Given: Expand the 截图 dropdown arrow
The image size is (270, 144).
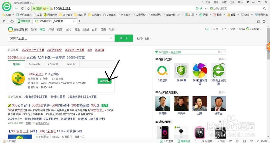Looking at the screenshot, I should point(238,15).
